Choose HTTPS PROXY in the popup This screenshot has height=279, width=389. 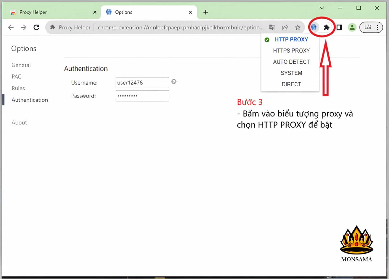pos(291,51)
